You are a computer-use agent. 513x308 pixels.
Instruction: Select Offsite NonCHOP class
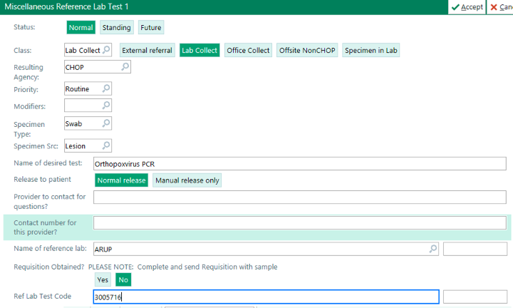click(x=307, y=51)
